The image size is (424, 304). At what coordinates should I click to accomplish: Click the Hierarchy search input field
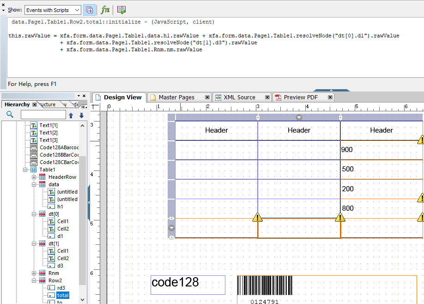(x=43, y=115)
